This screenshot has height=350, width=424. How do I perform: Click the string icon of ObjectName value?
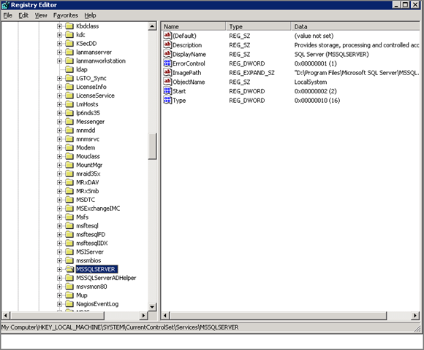pyautogui.click(x=167, y=82)
